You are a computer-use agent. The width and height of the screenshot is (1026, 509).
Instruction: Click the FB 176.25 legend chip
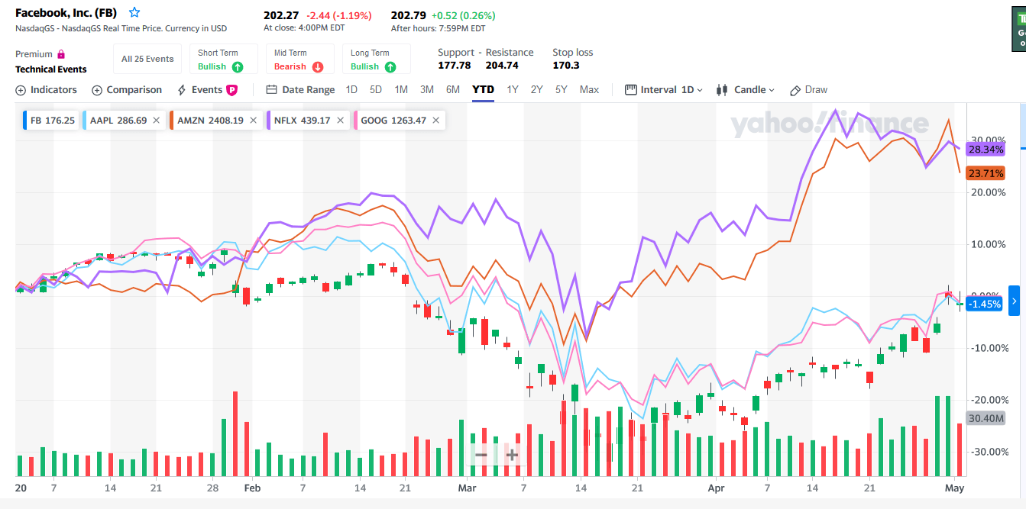point(52,121)
